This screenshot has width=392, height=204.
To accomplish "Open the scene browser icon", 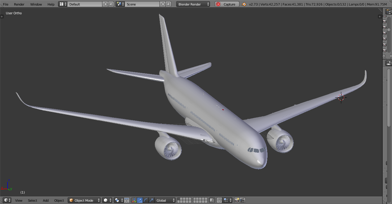I will coord(120,4).
